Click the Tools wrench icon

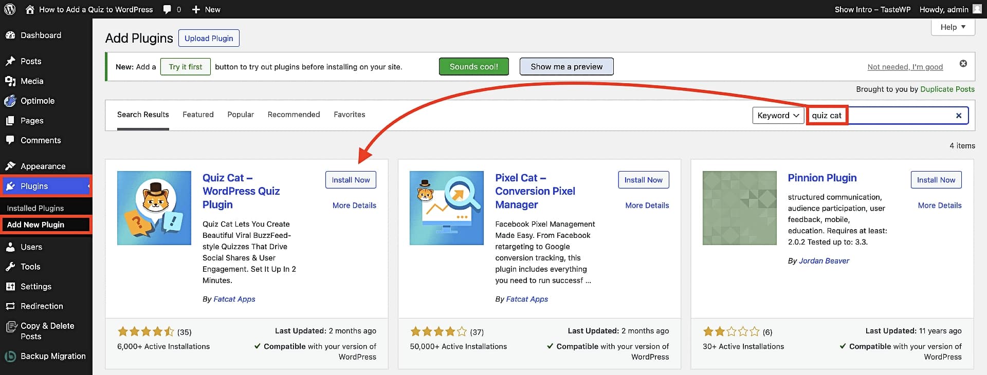coord(10,267)
